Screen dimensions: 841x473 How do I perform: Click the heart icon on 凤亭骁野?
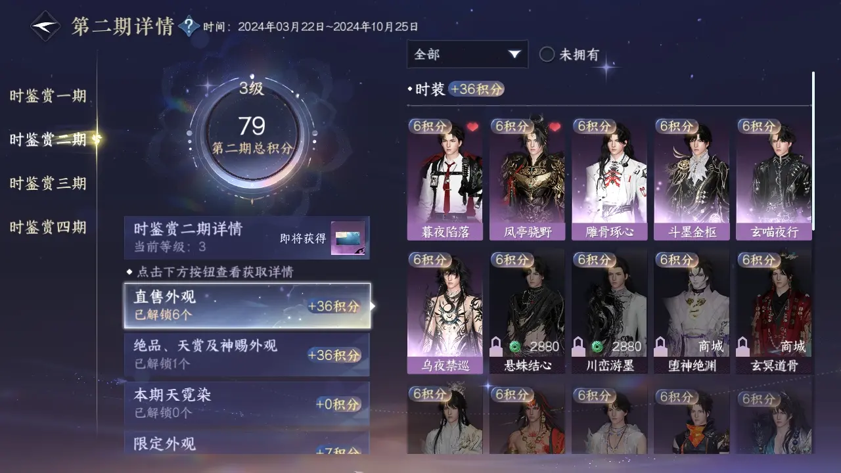click(555, 127)
